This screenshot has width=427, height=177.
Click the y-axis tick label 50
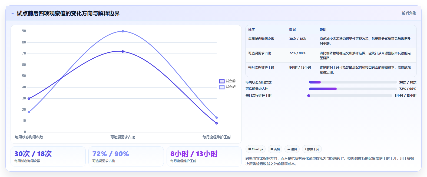pyautogui.click(x=24, y=76)
